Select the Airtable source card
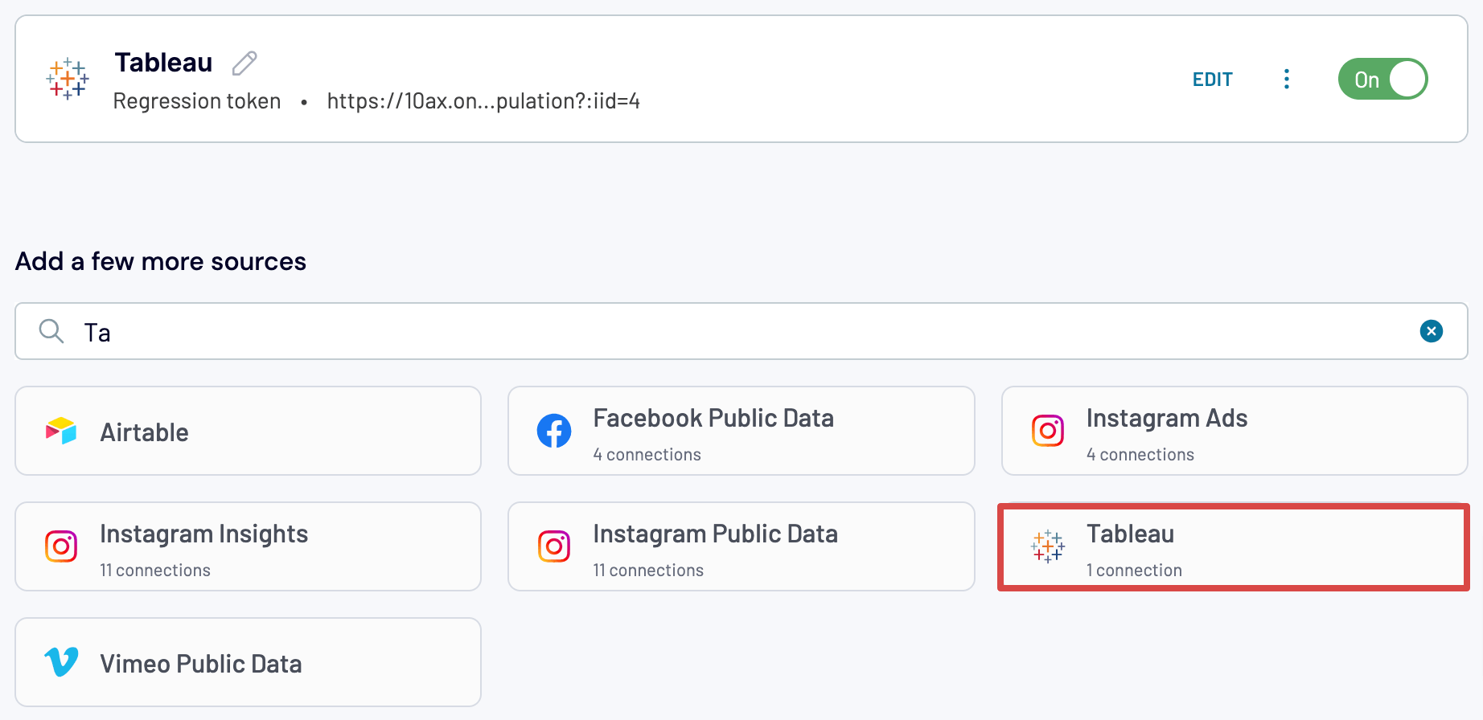Screen dimensions: 1483x720 pyautogui.click(x=248, y=432)
